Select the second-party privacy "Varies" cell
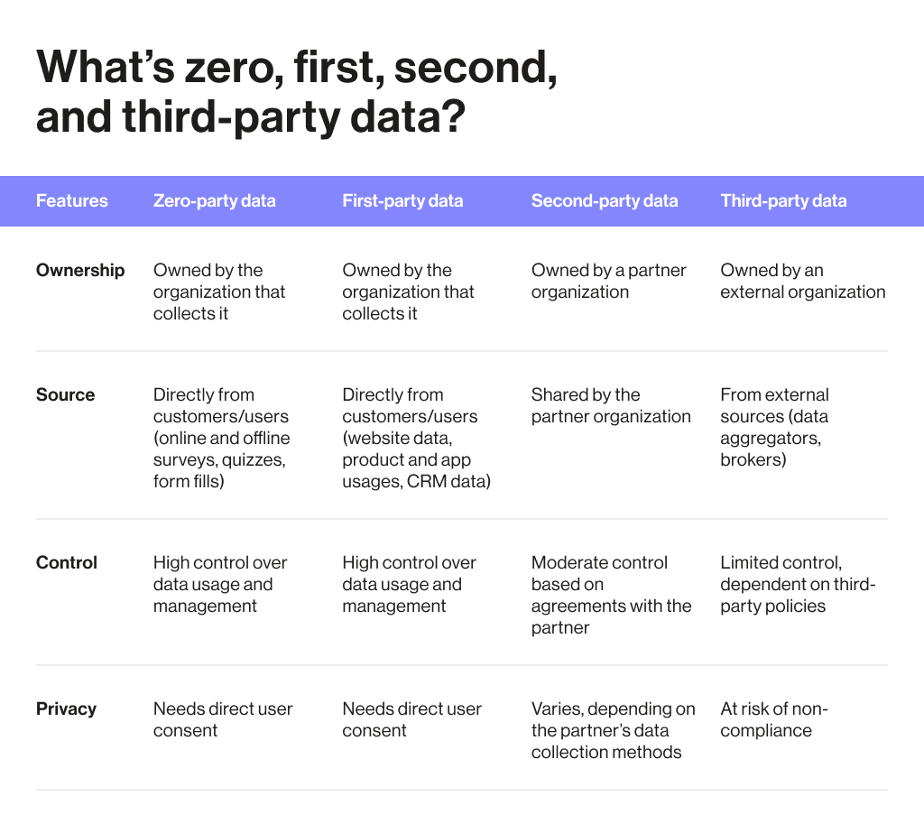 point(613,730)
